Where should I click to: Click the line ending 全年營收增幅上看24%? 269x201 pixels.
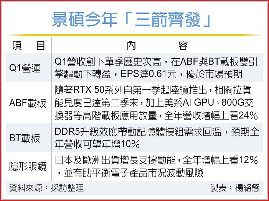[156, 116]
